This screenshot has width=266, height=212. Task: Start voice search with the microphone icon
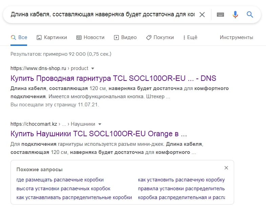(x=235, y=15)
